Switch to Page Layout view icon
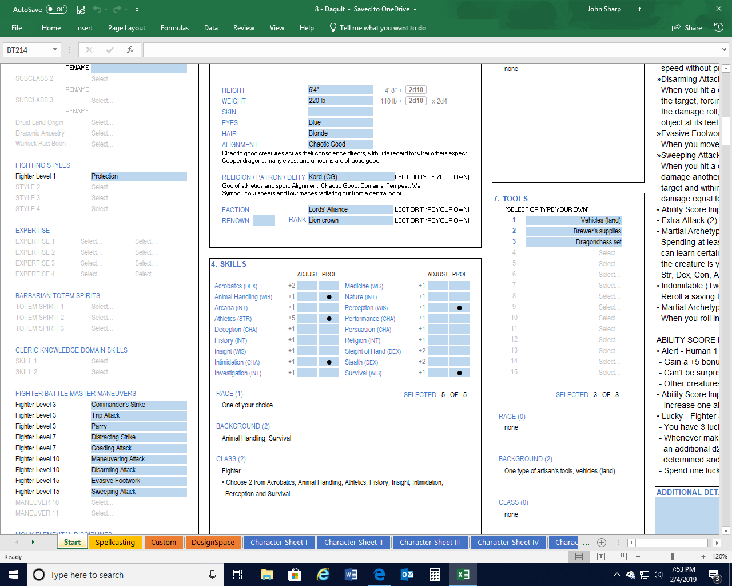Image resolution: width=732 pixels, height=586 pixels. [x=600, y=557]
